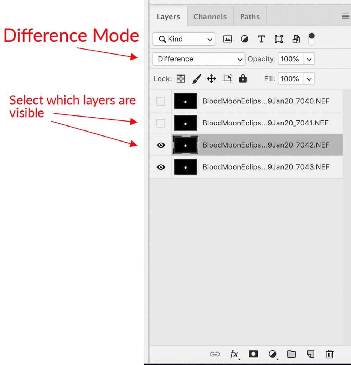This screenshot has height=365, width=351.
Task: Click the Fill label
Action: 270,79
